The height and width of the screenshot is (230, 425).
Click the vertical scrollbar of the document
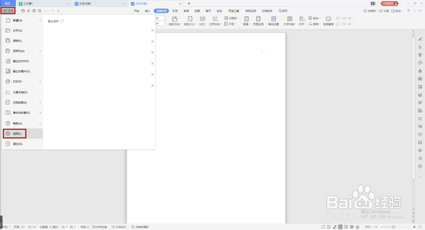[x=414, y=108]
